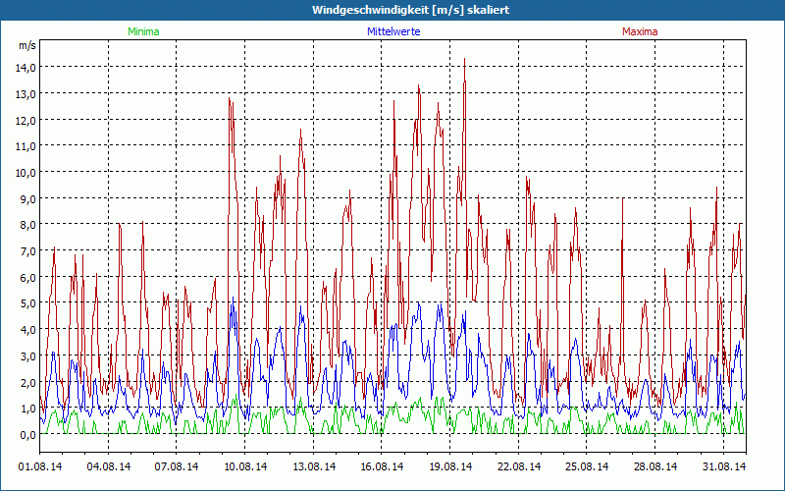Select the red 'Maxima' legend label
The height and width of the screenshot is (491, 785).
(x=640, y=31)
